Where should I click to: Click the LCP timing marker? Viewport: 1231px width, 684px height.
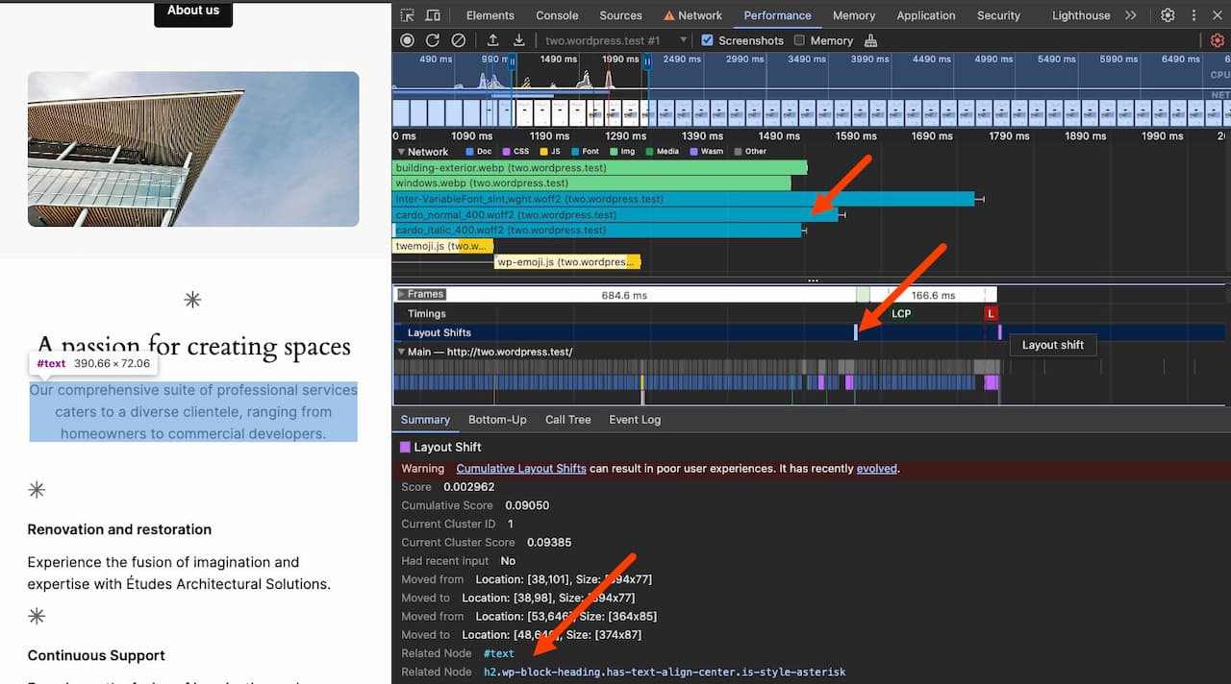[900, 313]
